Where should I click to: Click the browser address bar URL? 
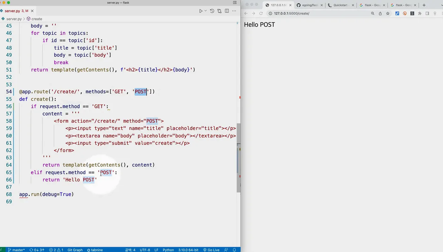292,13
